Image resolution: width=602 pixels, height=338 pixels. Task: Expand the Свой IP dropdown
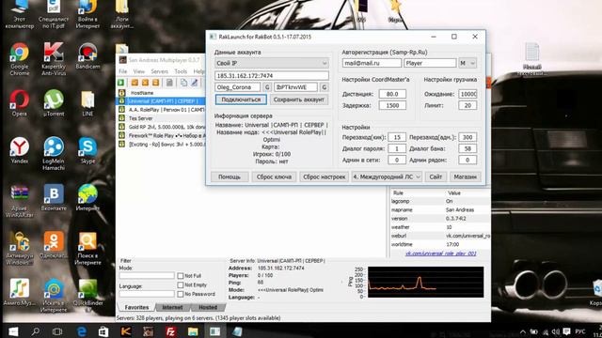(x=272, y=63)
